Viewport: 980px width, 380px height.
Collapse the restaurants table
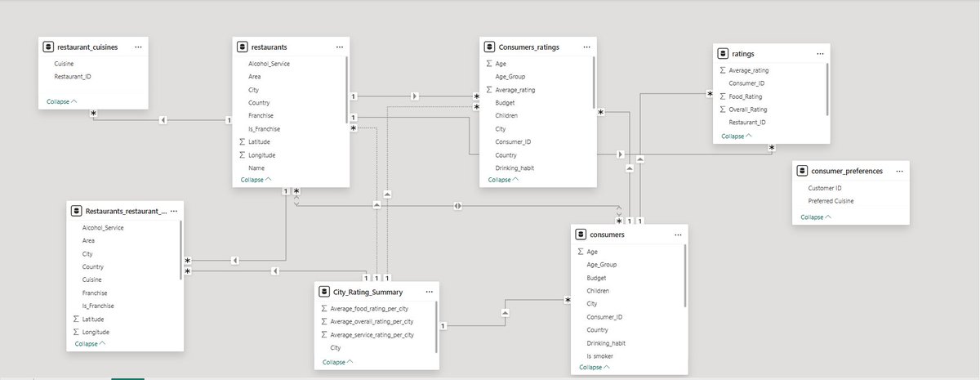256,179
